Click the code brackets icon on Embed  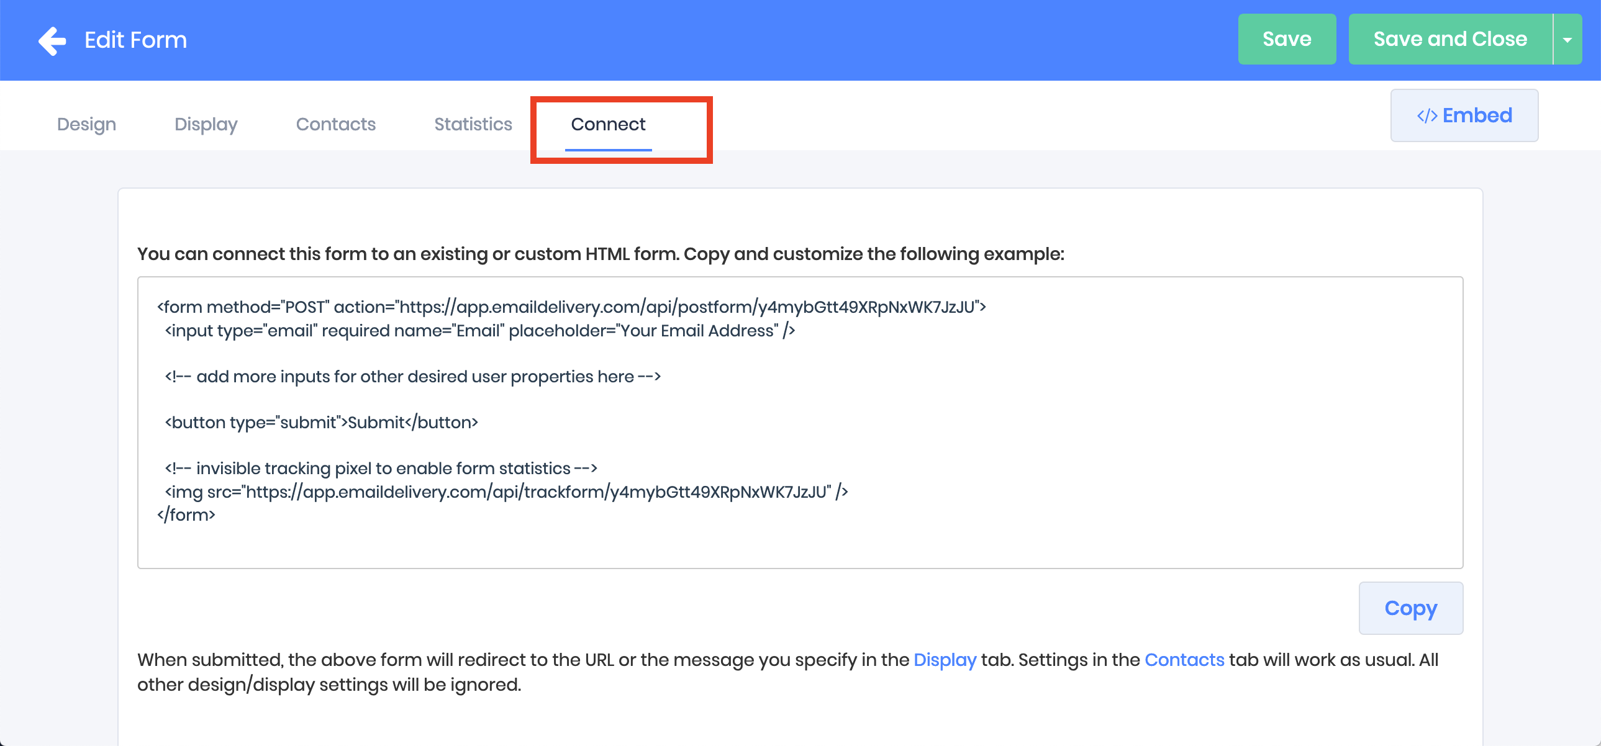coord(1426,116)
